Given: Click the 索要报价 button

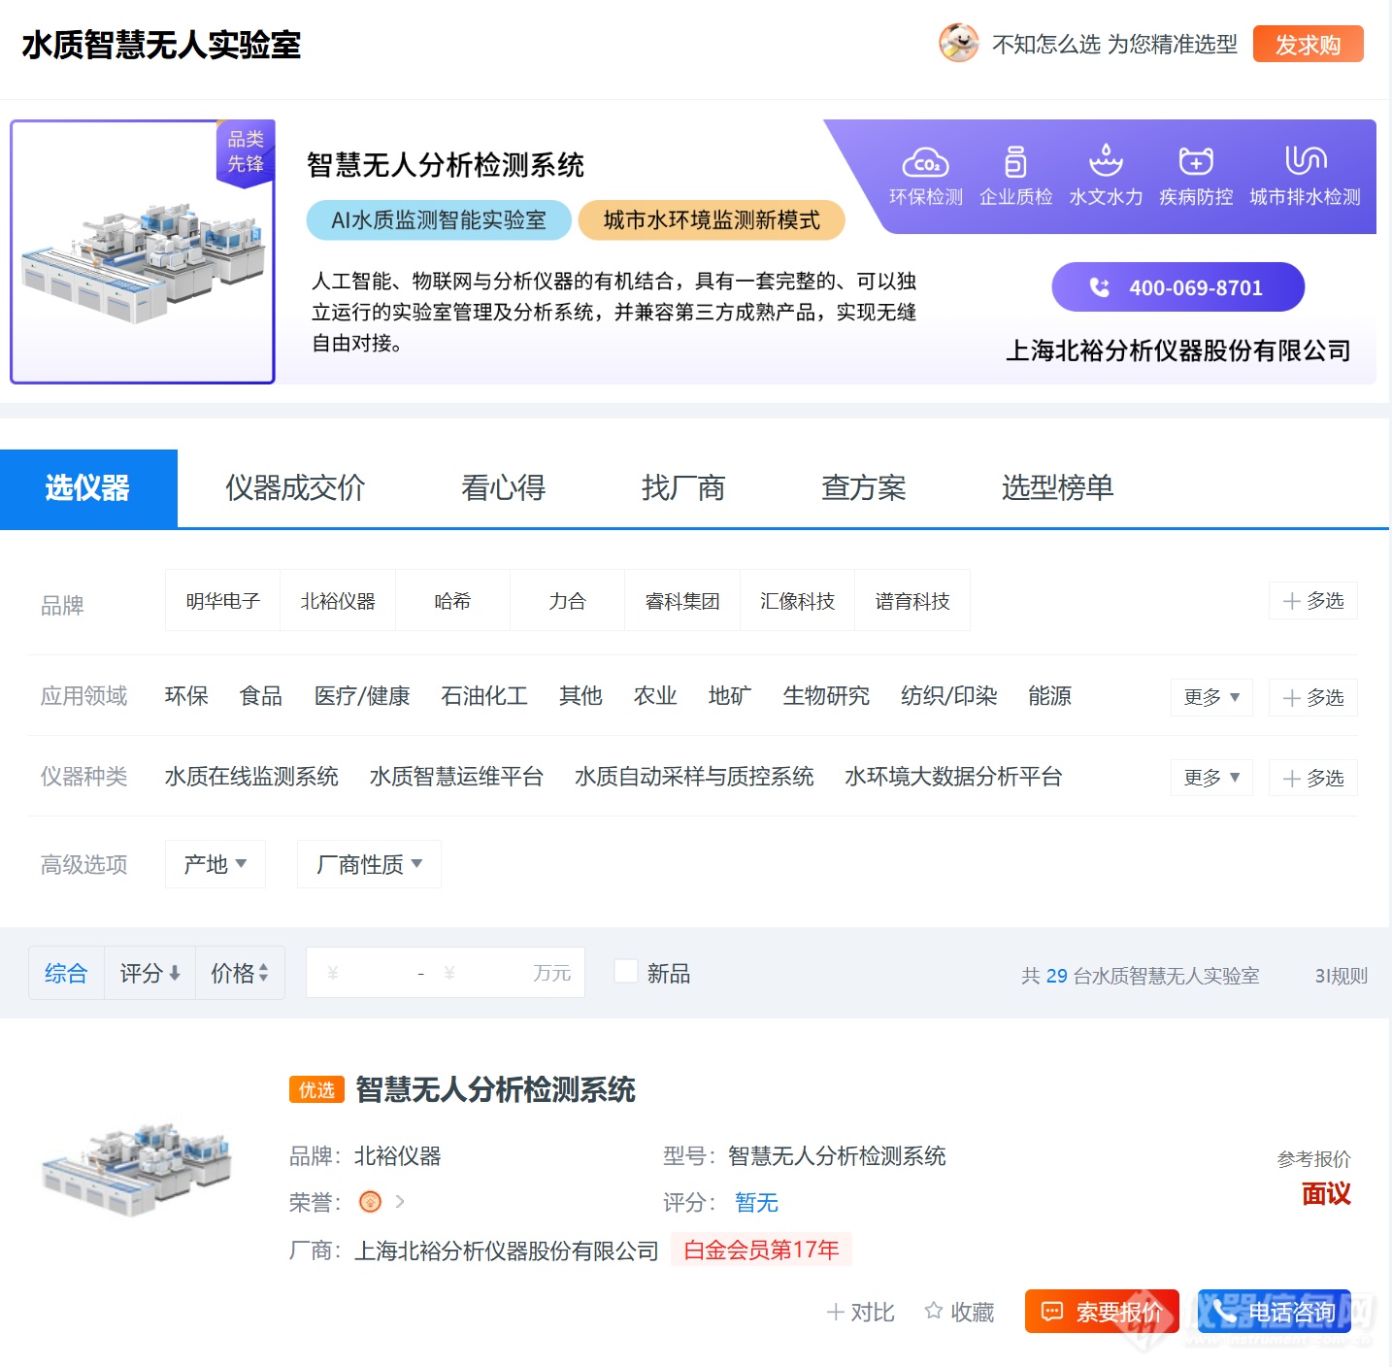Looking at the screenshot, I should pyautogui.click(x=1102, y=1312).
